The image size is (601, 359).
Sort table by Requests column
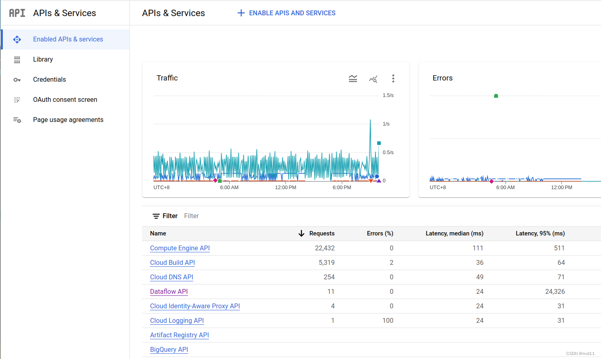[x=322, y=233]
